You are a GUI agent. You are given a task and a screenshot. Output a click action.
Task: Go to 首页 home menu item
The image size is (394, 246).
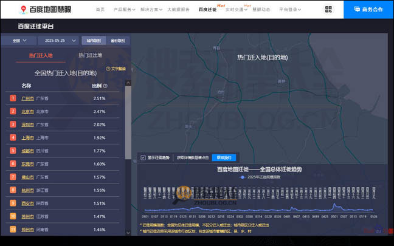(100, 10)
